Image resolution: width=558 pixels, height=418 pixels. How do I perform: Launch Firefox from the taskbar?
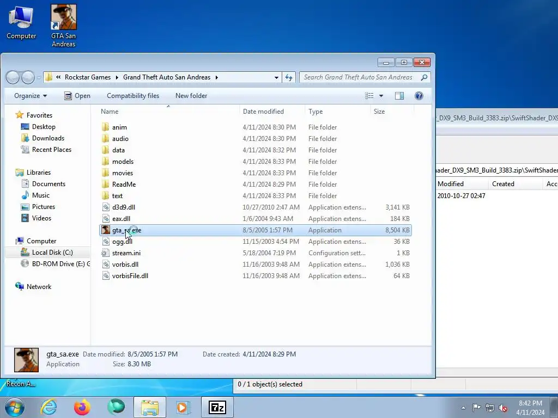[82, 407]
